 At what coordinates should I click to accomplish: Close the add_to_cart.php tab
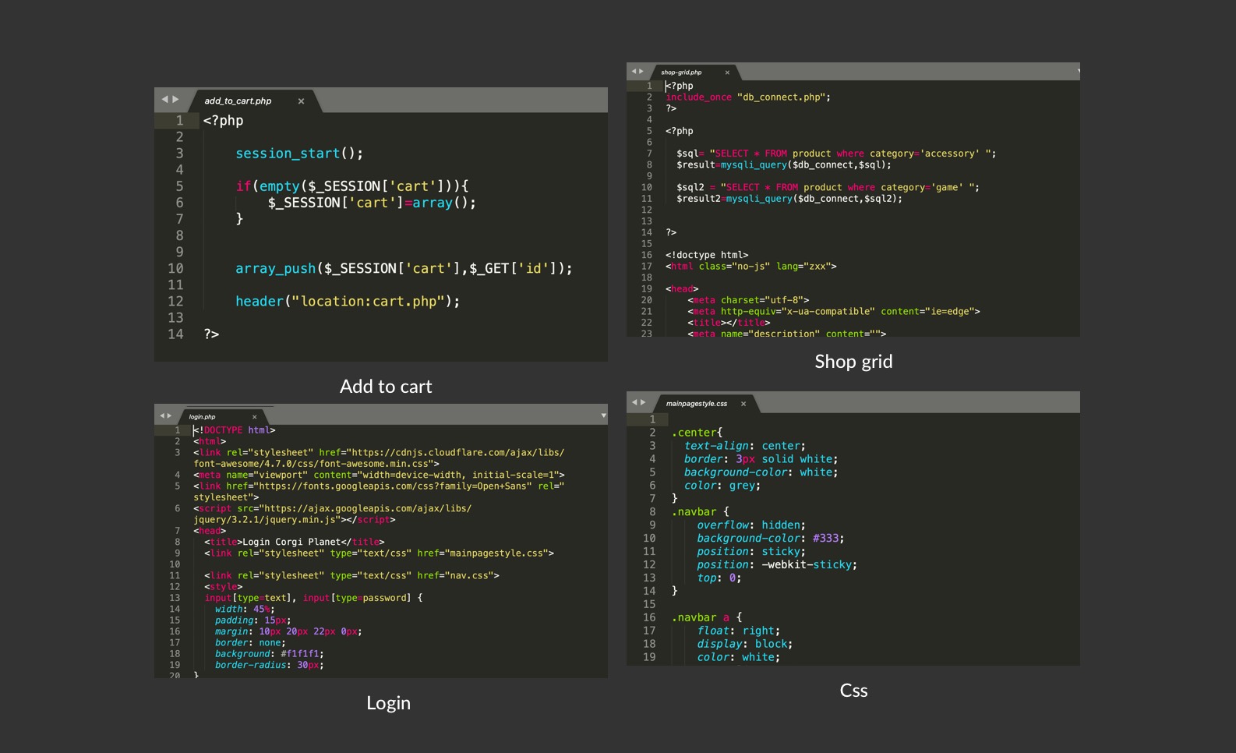click(301, 101)
